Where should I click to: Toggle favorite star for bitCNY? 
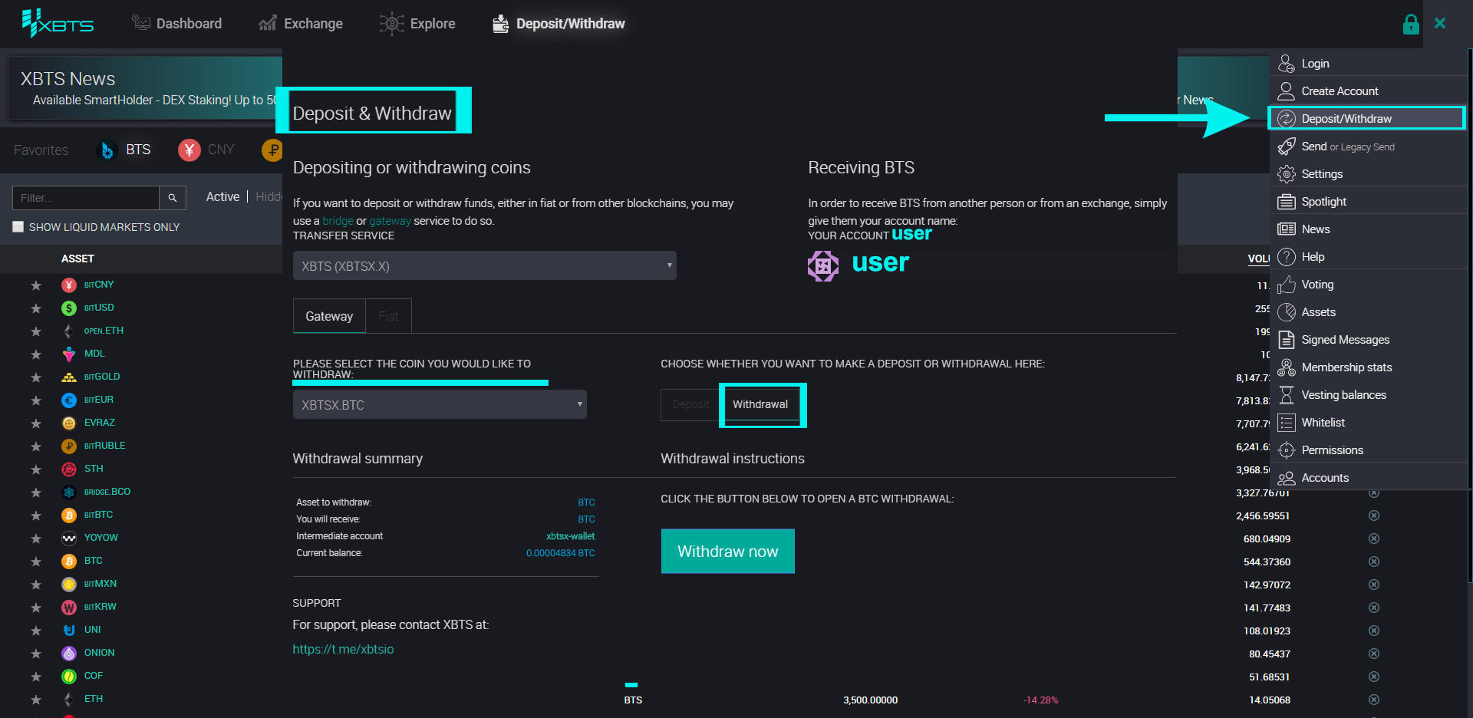[x=35, y=285]
